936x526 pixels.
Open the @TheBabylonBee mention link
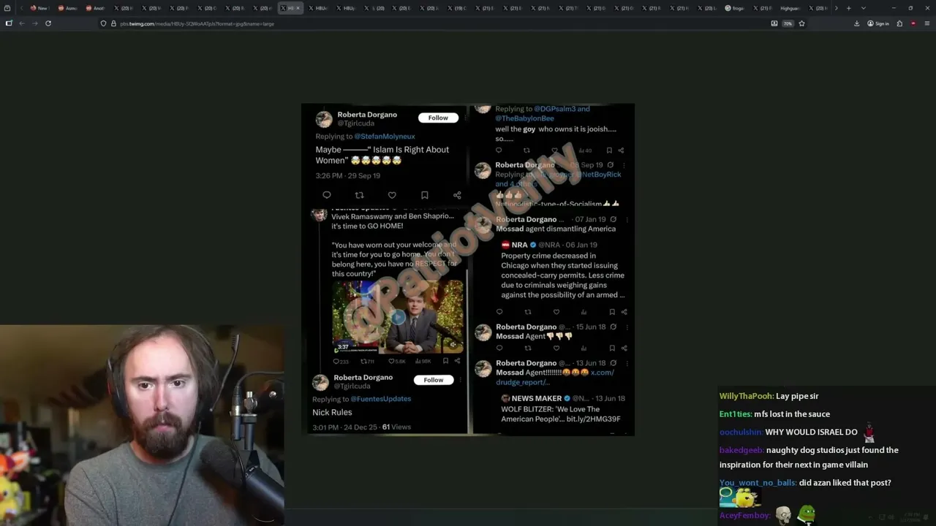tap(524, 118)
